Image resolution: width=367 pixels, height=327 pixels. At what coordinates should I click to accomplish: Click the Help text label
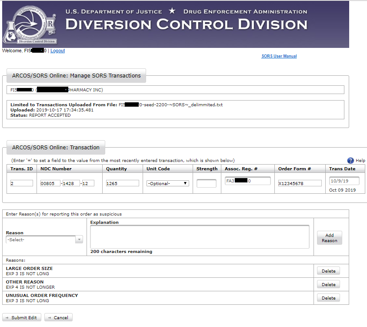pyautogui.click(x=360, y=160)
